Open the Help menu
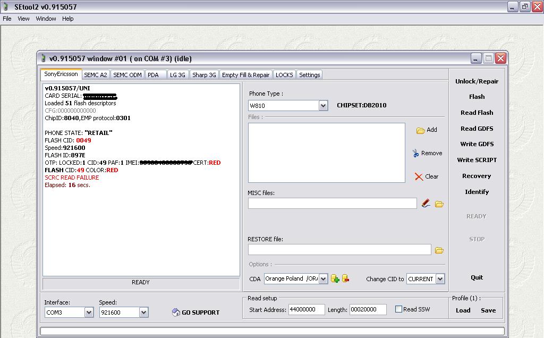 [68, 19]
